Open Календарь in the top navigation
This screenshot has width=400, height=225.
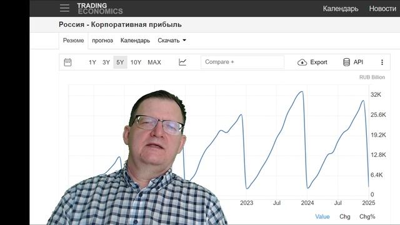click(x=341, y=8)
